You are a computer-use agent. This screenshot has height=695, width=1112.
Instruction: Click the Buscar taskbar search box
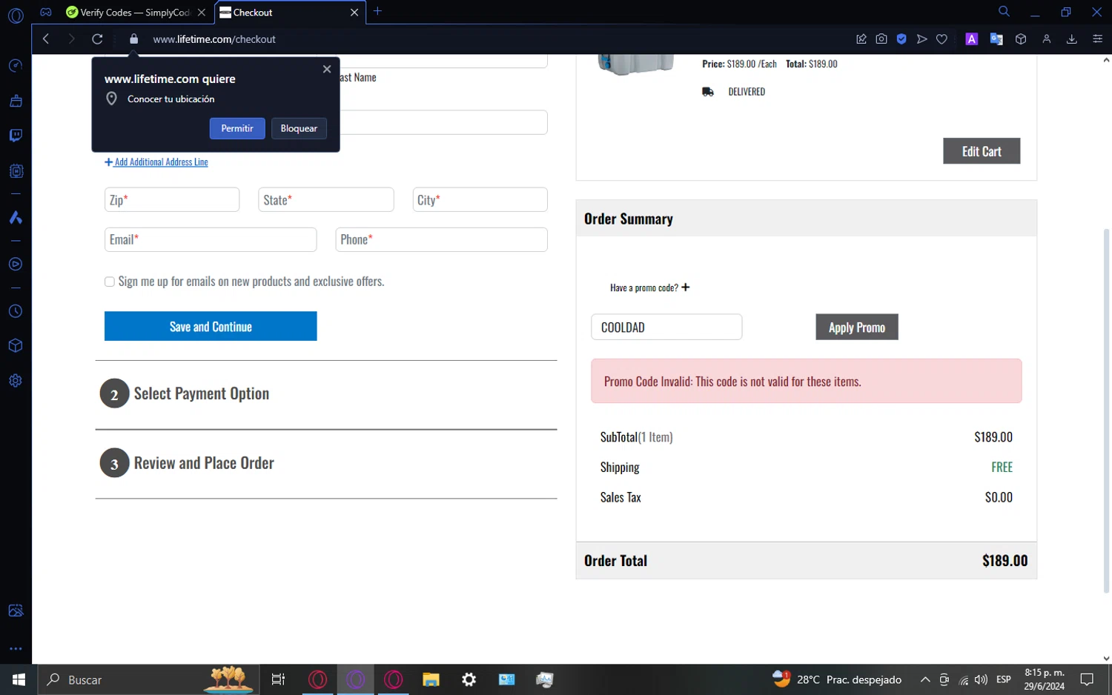coord(148,679)
